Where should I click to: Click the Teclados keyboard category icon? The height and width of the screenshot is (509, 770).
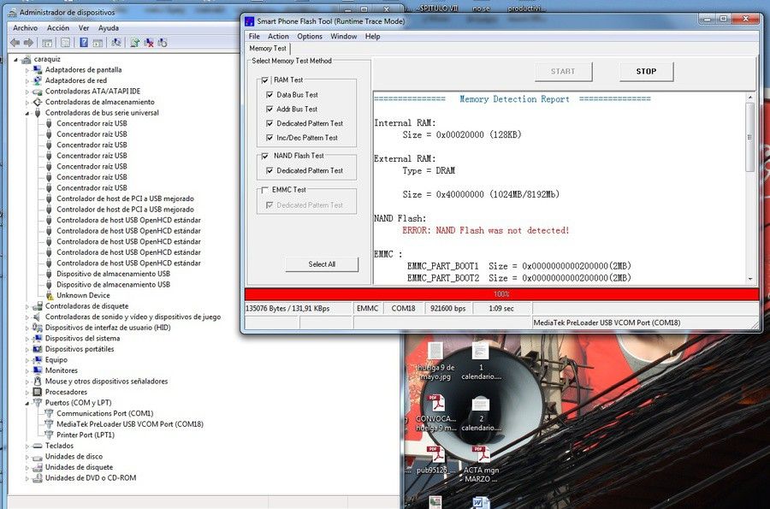[x=38, y=446]
